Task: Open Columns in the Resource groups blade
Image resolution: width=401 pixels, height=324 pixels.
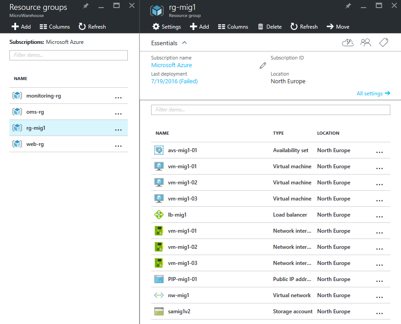Action: (55, 27)
